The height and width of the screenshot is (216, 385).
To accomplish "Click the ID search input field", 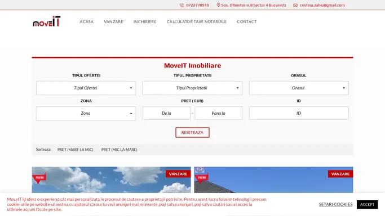I will pos(299,113).
